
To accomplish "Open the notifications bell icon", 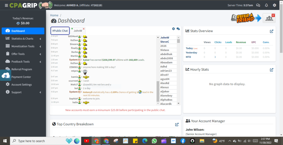I will (x=266, y=5).
